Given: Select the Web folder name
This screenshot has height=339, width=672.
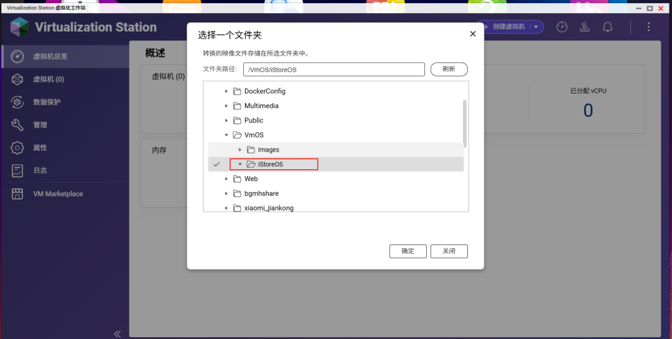Looking at the screenshot, I should (251, 179).
